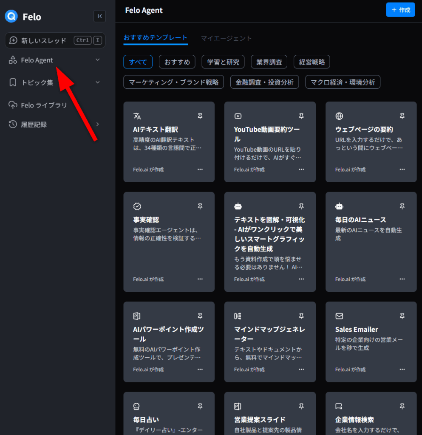Click the slide icon on 営業提案スライド
The width and height of the screenshot is (422, 435).
point(238,407)
